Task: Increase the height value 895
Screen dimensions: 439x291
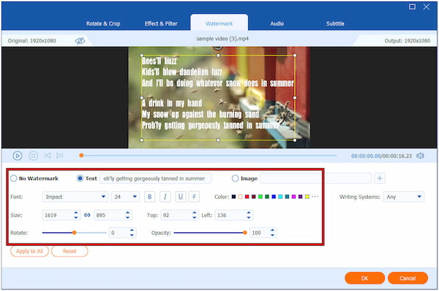Action: click(x=127, y=213)
